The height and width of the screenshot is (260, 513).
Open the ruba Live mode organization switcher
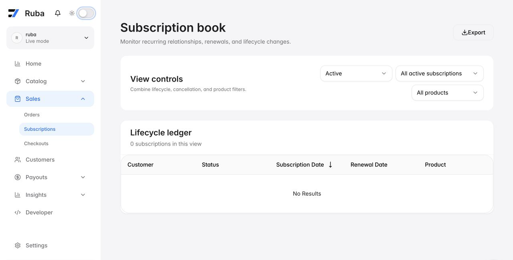click(x=50, y=38)
